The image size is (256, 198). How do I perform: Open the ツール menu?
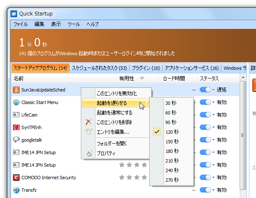(x=74, y=24)
